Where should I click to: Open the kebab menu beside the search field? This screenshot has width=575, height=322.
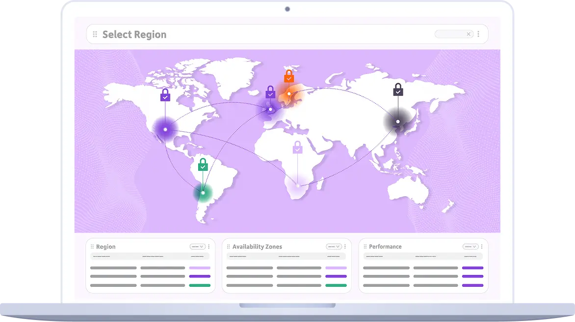point(478,34)
